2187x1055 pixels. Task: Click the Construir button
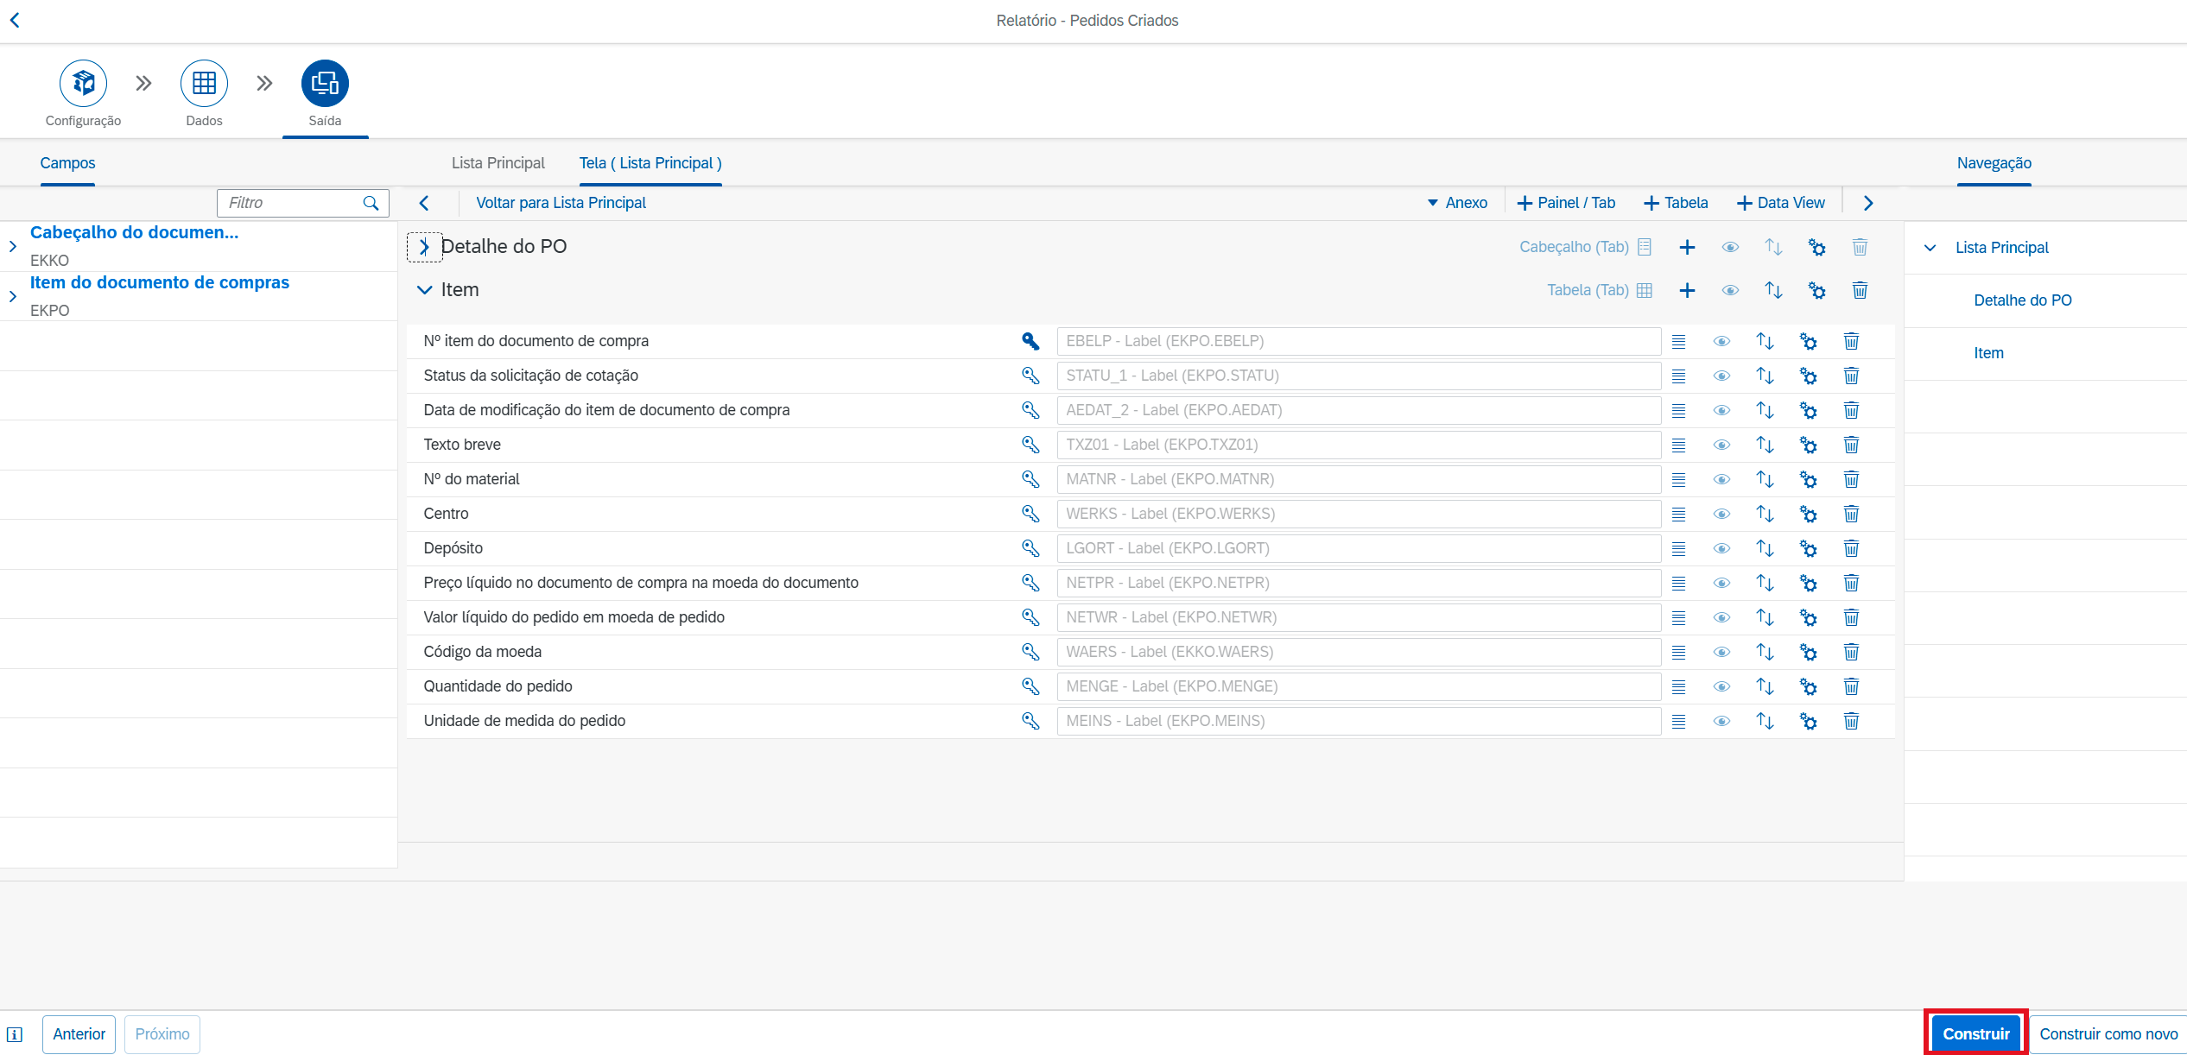(1975, 1033)
